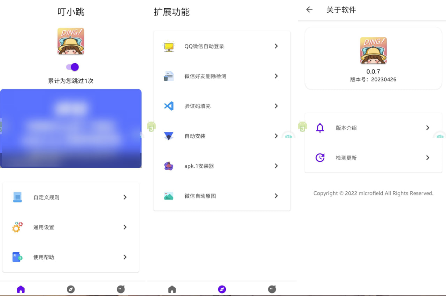The height and width of the screenshot is (296, 446).
Task: Click the 通用设置 gears icon
Action: pos(17,227)
